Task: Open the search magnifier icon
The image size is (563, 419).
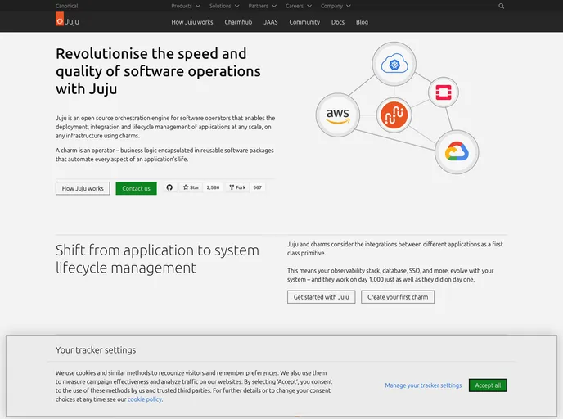Action: pyautogui.click(x=502, y=6)
